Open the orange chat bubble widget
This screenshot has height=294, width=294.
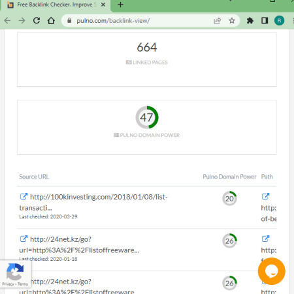272,271
